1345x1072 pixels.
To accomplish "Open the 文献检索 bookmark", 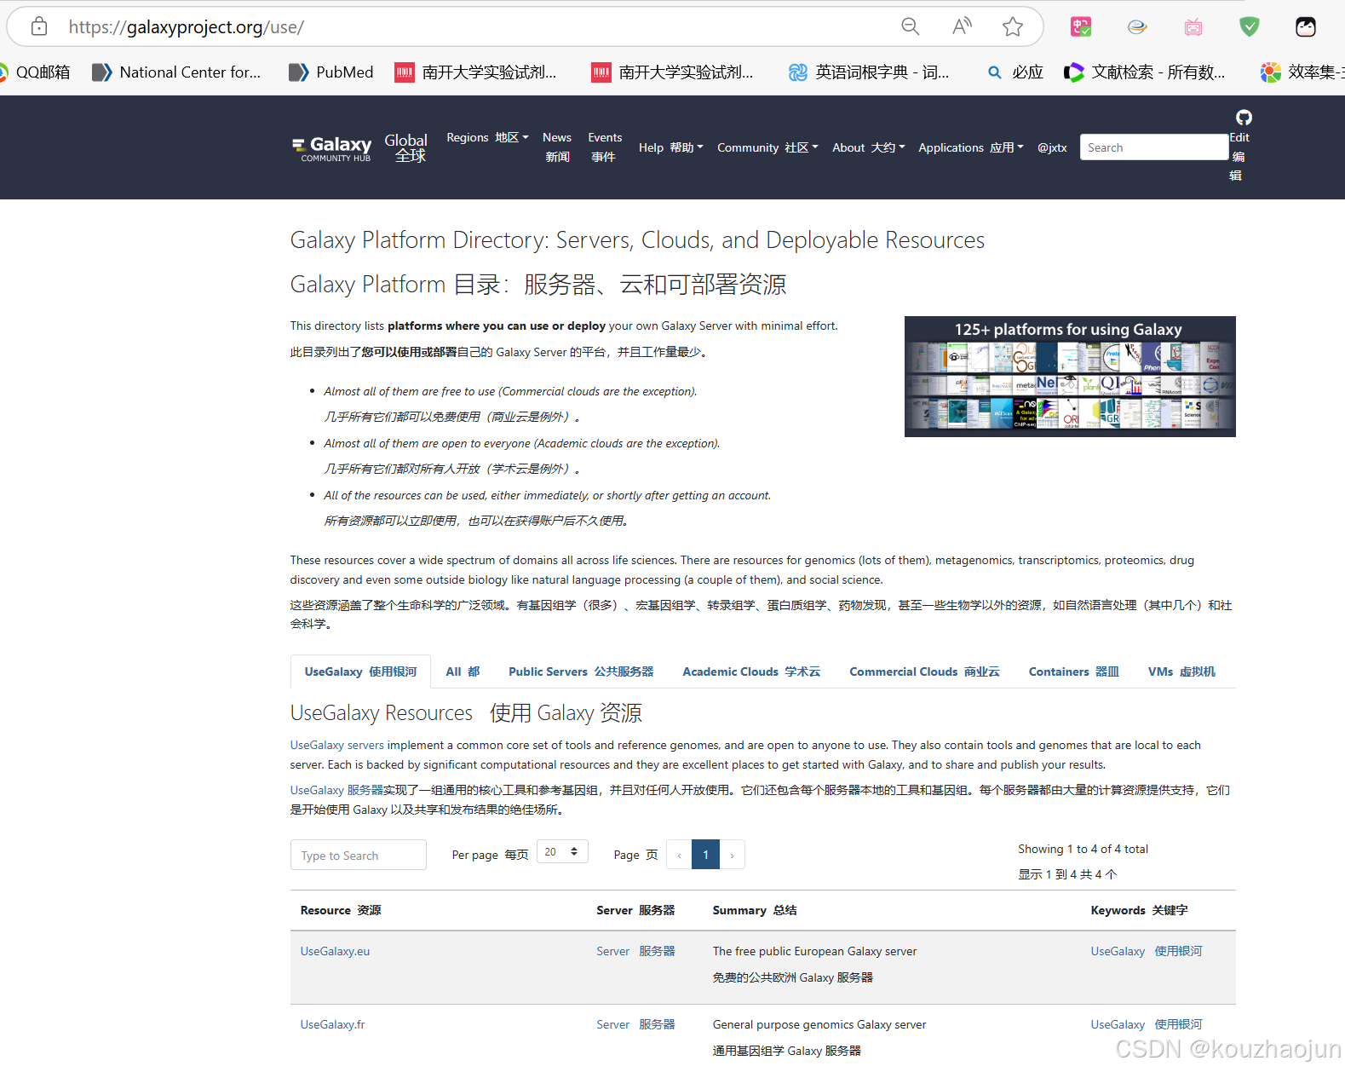I will point(1146,72).
